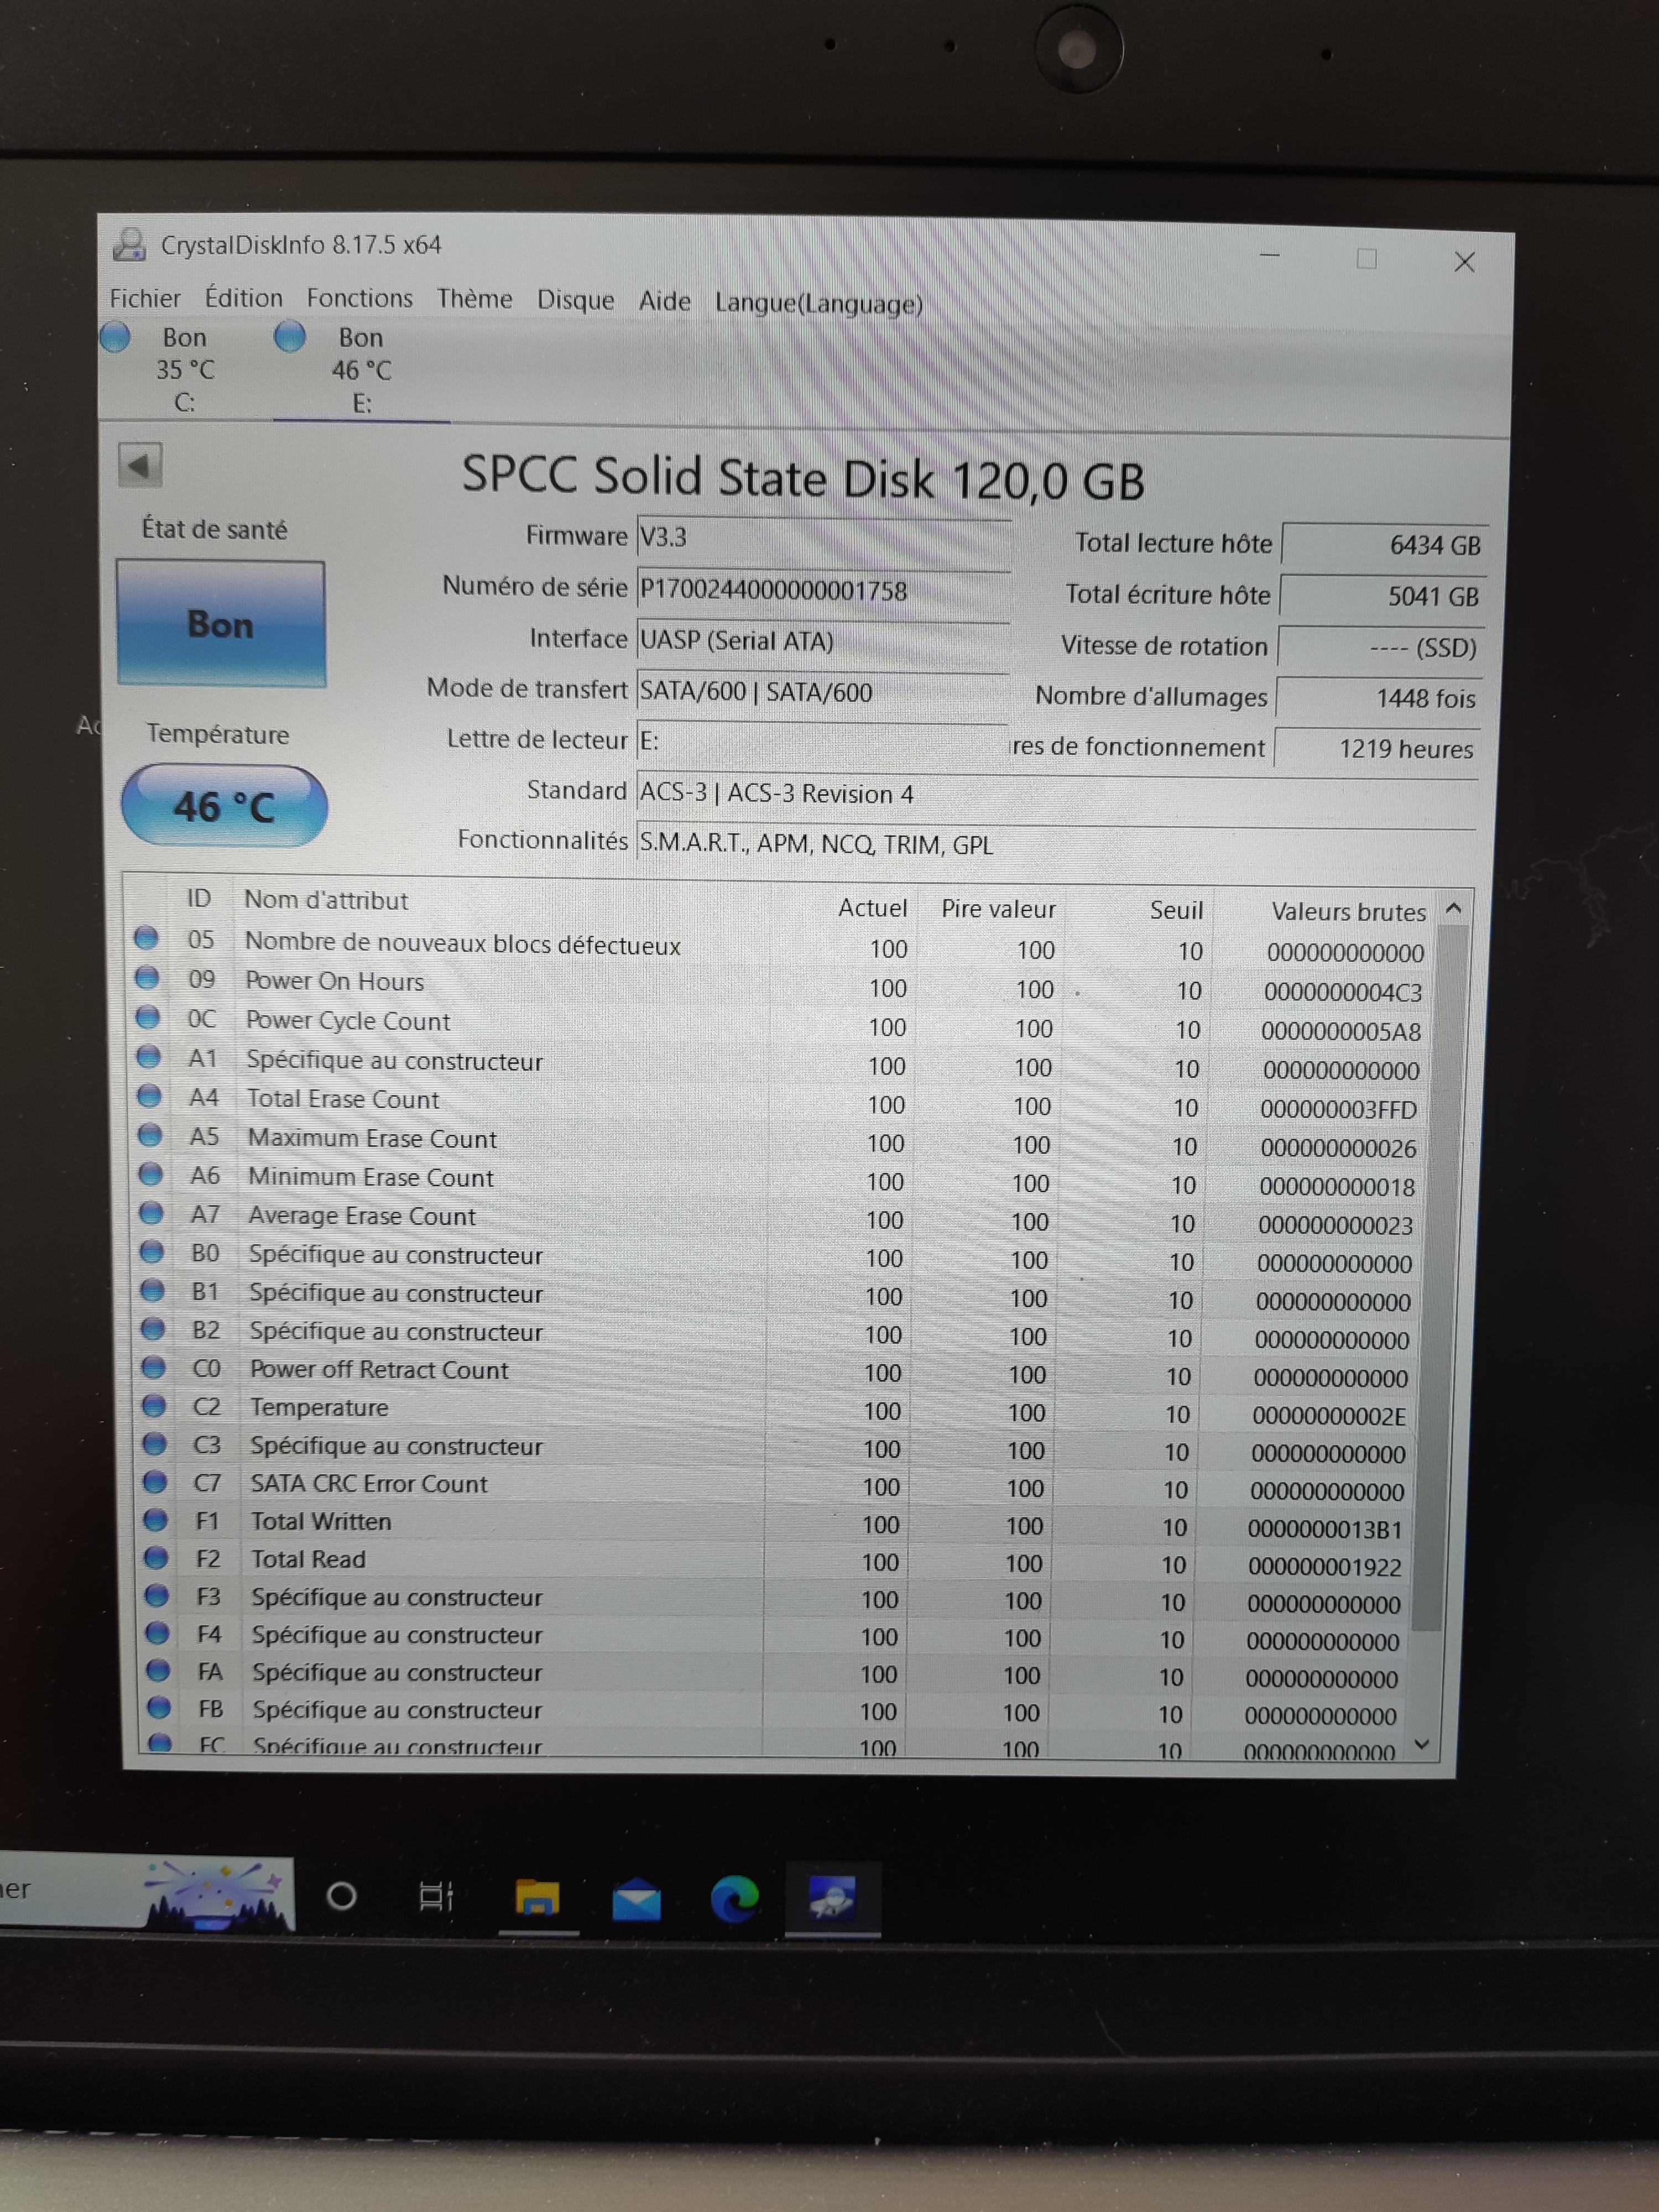1659x2212 pixels.
Task: Click status circle of Total Read row
Action: point(156,1557)
